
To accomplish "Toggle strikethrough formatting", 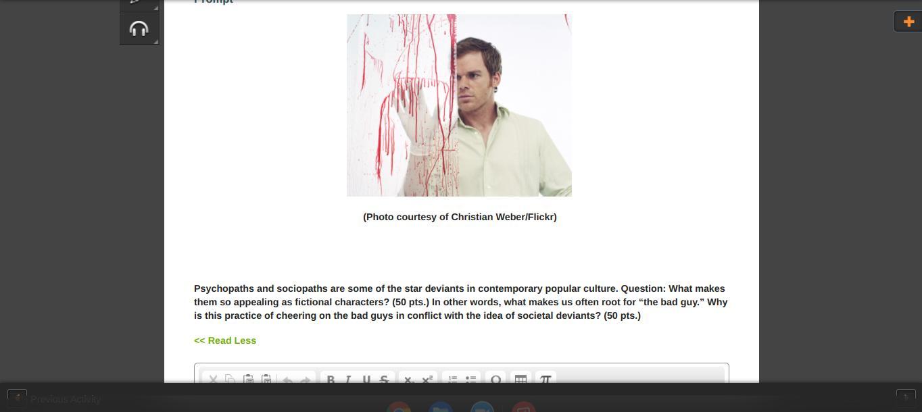I will coord(384,380).
